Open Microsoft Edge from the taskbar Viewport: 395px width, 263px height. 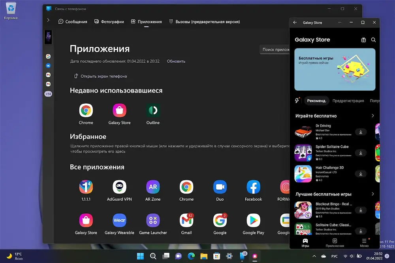click(191, 256)
